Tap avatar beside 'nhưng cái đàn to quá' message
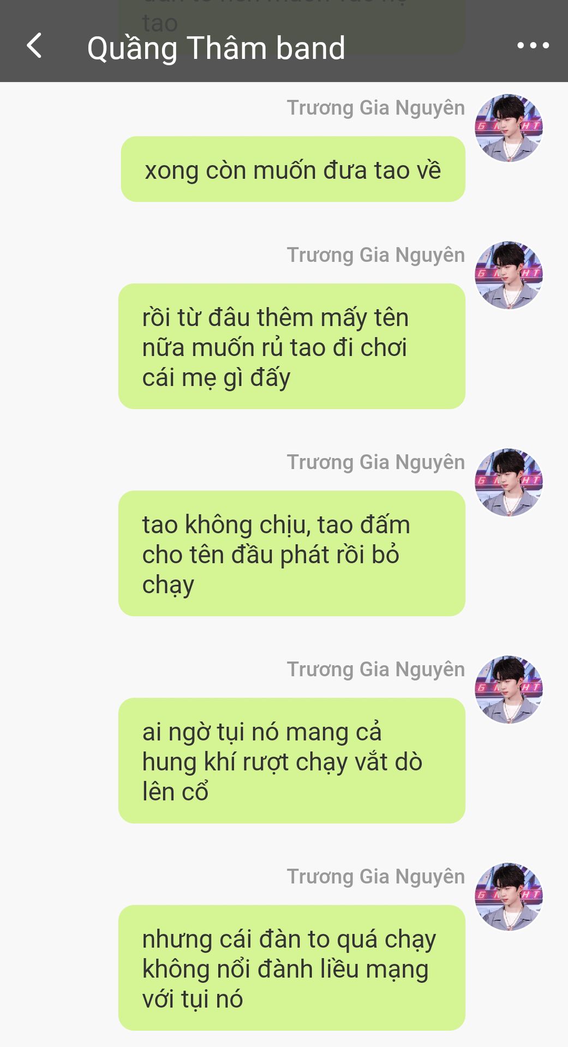This screenshot has height=1047, width=568. coord(509,897)
